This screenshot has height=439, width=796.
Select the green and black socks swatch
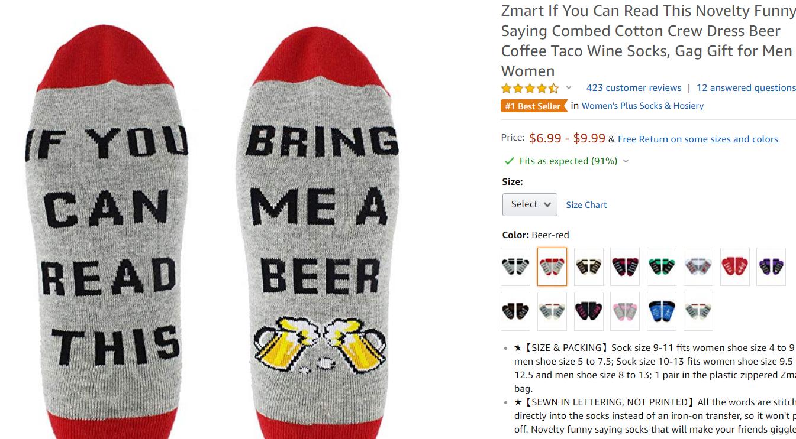(x=662, y=266)
